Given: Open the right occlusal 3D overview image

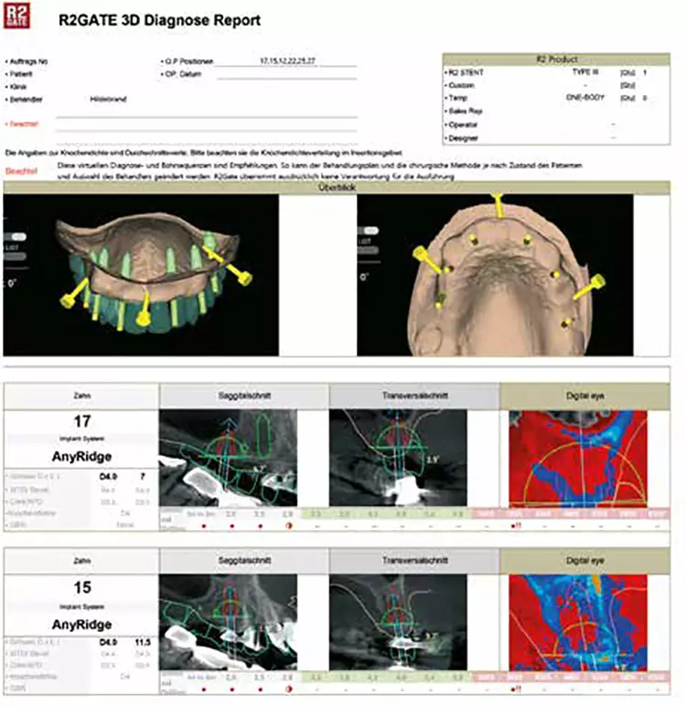Looking at the screenshot, I should 495,275.
